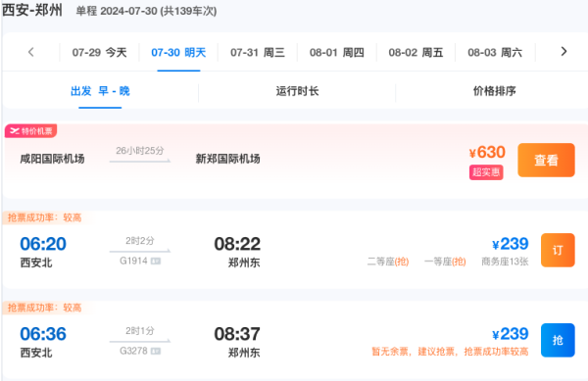
Task: Click 抢 button for train G3278
Action: (558, 340)
